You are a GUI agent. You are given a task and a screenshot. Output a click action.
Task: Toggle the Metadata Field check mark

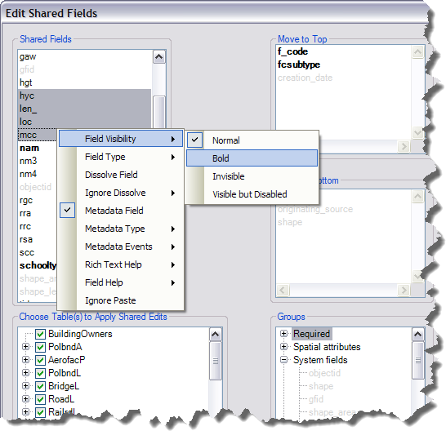pos(68,211)
